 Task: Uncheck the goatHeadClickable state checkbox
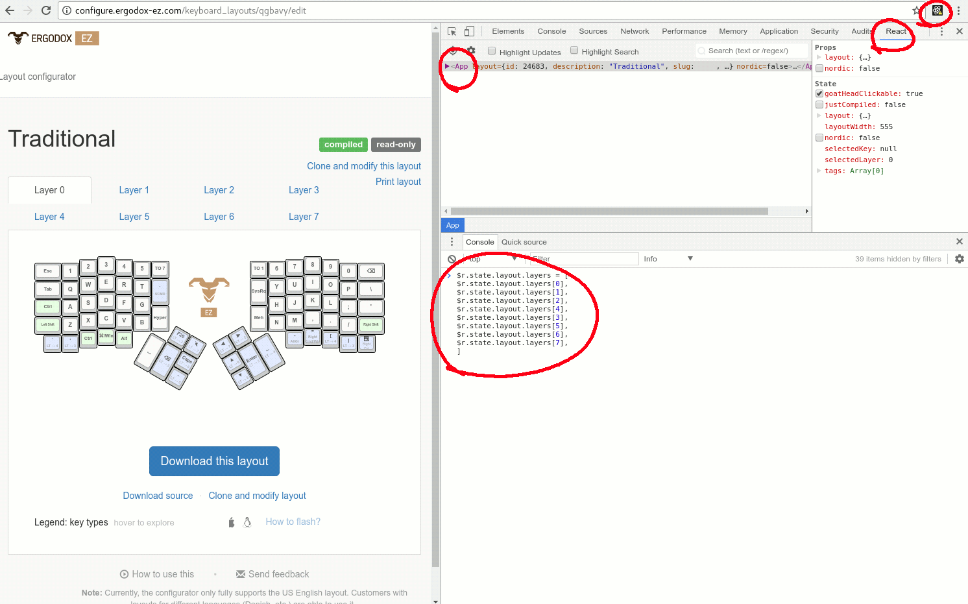(x=819, y=94)
